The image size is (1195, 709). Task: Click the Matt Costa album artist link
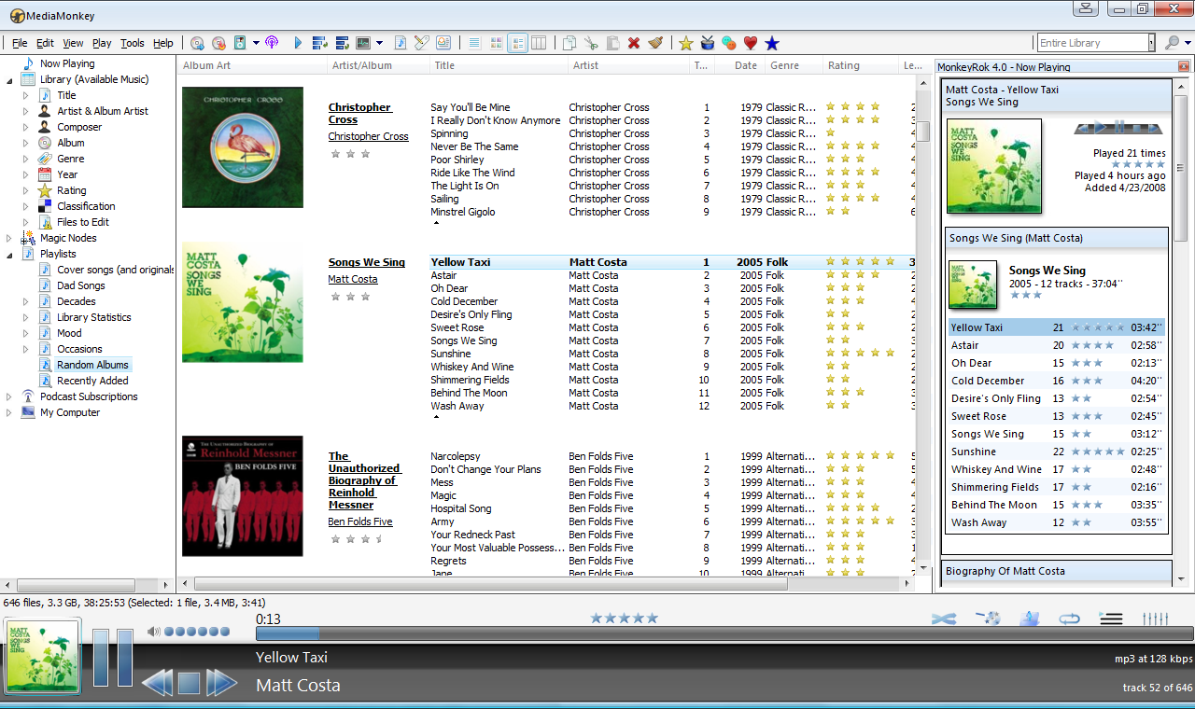coord(353,279)
